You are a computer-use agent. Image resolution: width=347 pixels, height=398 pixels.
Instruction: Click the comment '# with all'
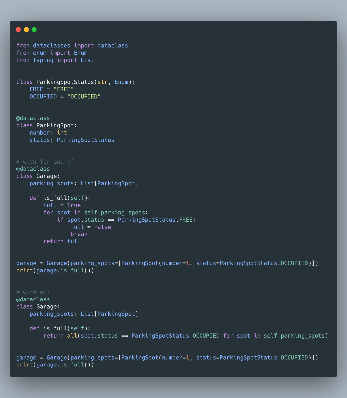[33, 292]
